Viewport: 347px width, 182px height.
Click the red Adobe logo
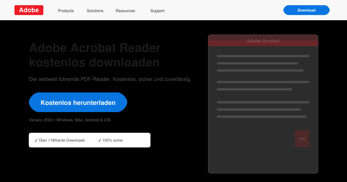pos(29,10)
